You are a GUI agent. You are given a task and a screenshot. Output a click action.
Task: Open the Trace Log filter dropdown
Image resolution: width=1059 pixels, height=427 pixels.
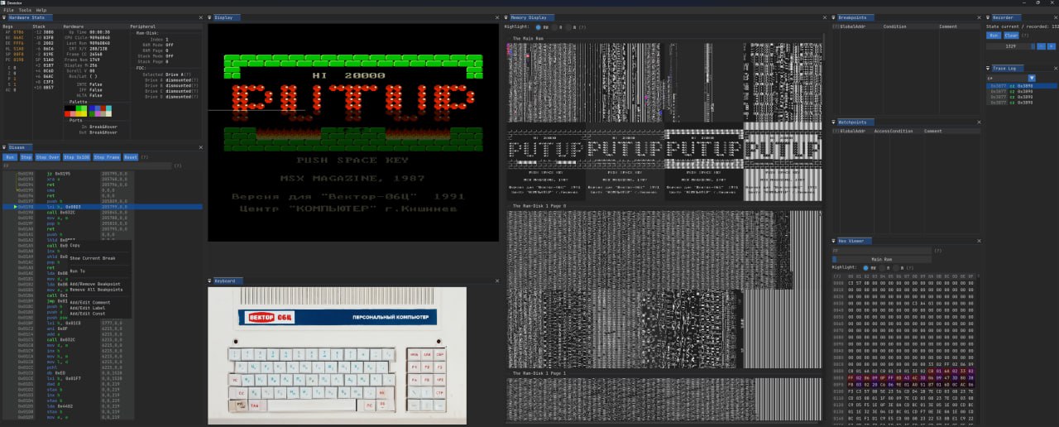1032,78
